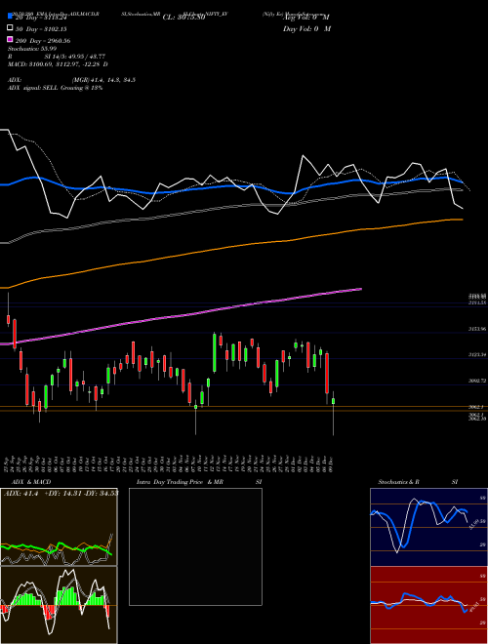Click the ADX (MGR) 41.4 values line
The image size is (488, 644).
click(x=71, y=80)
